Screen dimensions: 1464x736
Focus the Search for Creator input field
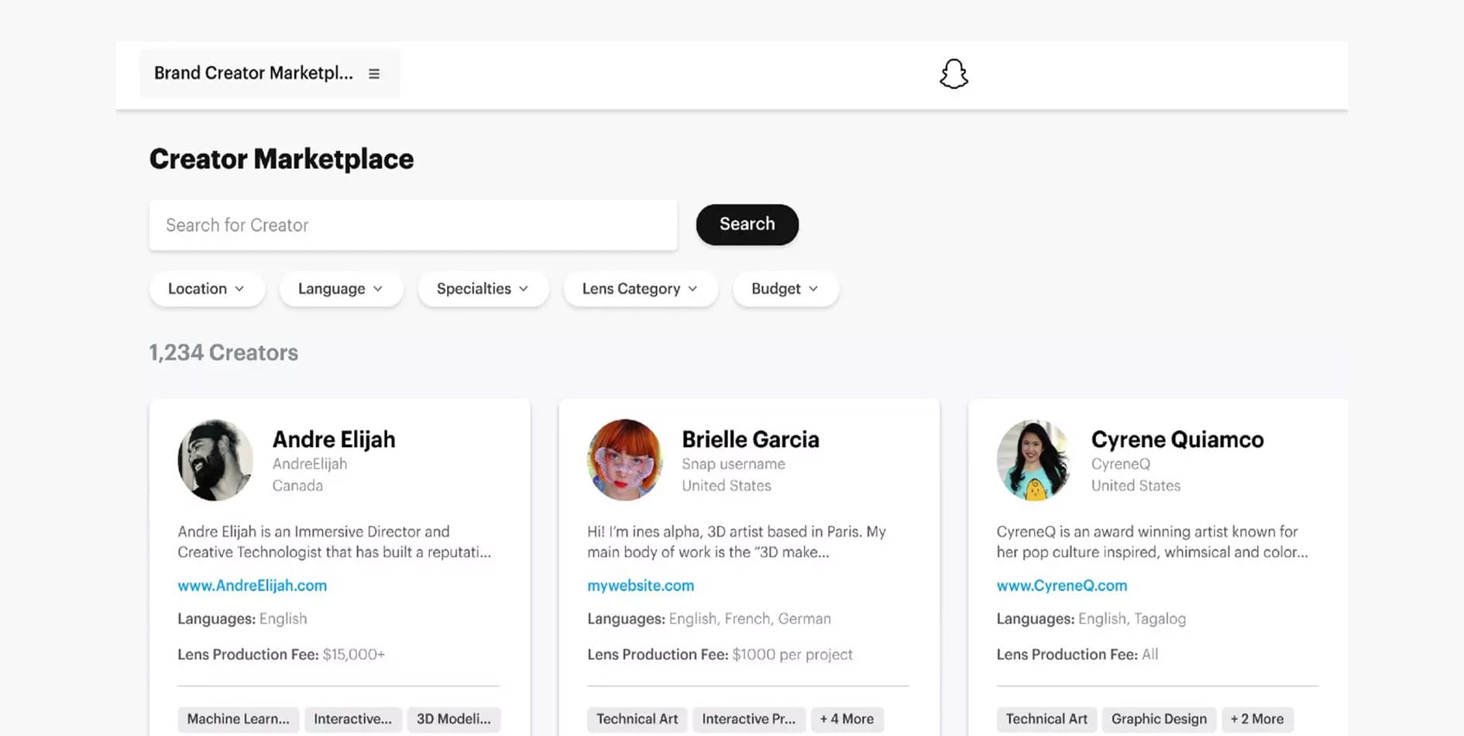[x=413, y=225]
